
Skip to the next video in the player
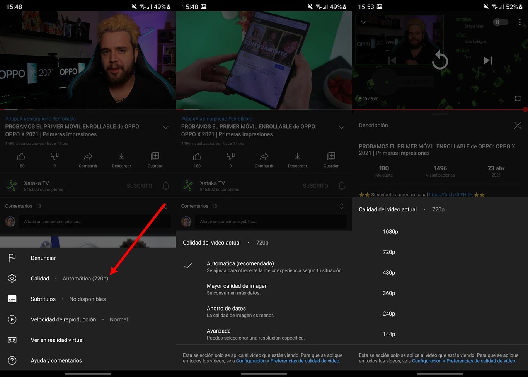(488, 60)
